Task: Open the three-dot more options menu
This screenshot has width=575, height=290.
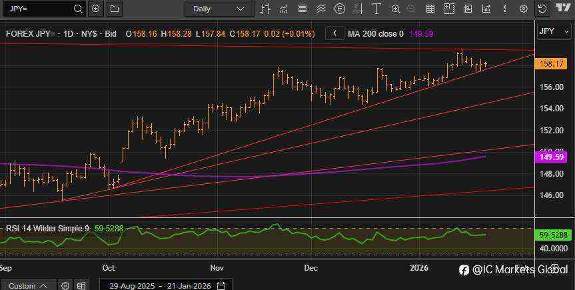Action: point(504,9)
